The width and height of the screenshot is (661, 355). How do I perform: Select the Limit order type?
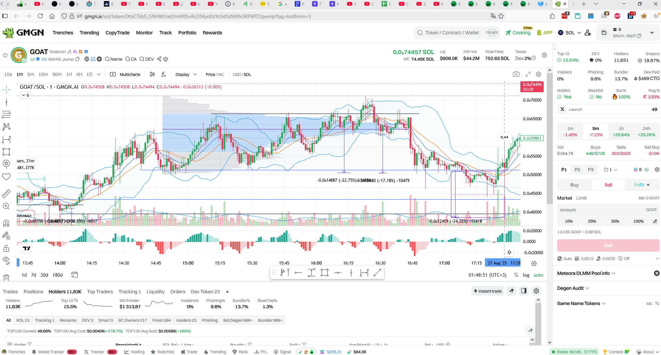tap(581, 198)
